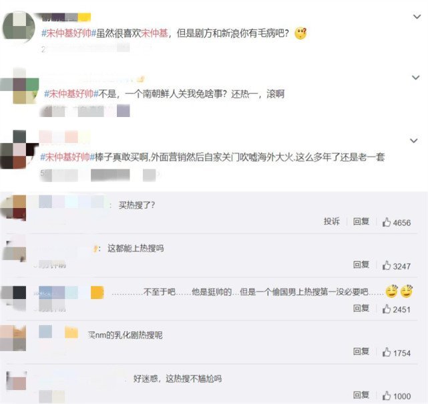Like the comment with 4656 likes

387,222
